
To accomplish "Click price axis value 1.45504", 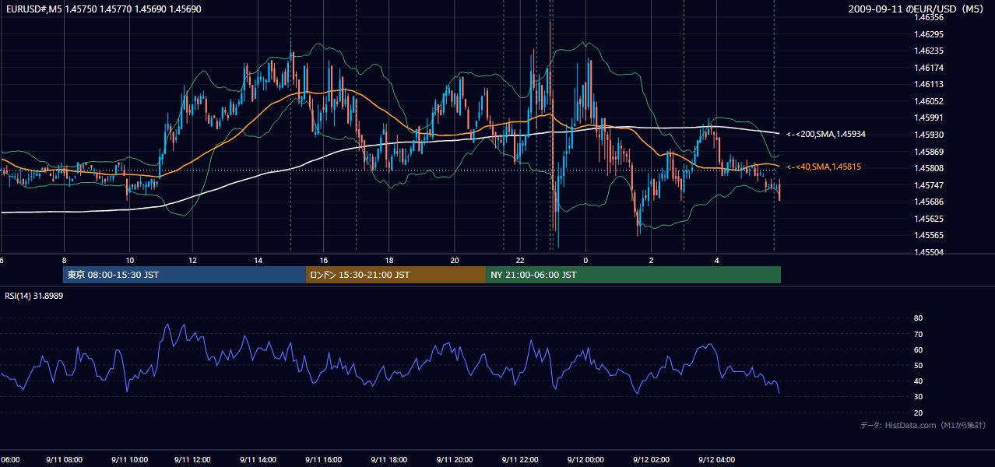I will [x=929, y=252].
